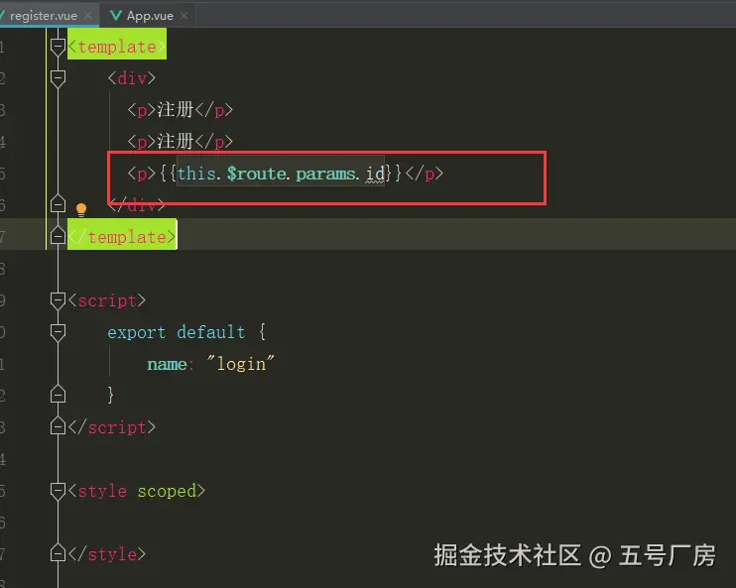
Task: Collapse fold marker at closing script line
Action: (x=58, y=425)
